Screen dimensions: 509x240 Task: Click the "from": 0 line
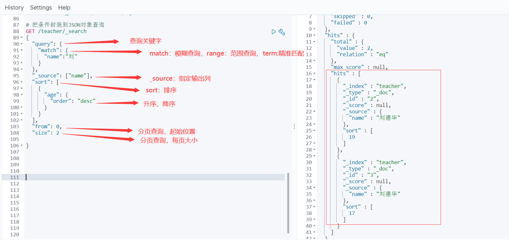click(x=47, y=126)
